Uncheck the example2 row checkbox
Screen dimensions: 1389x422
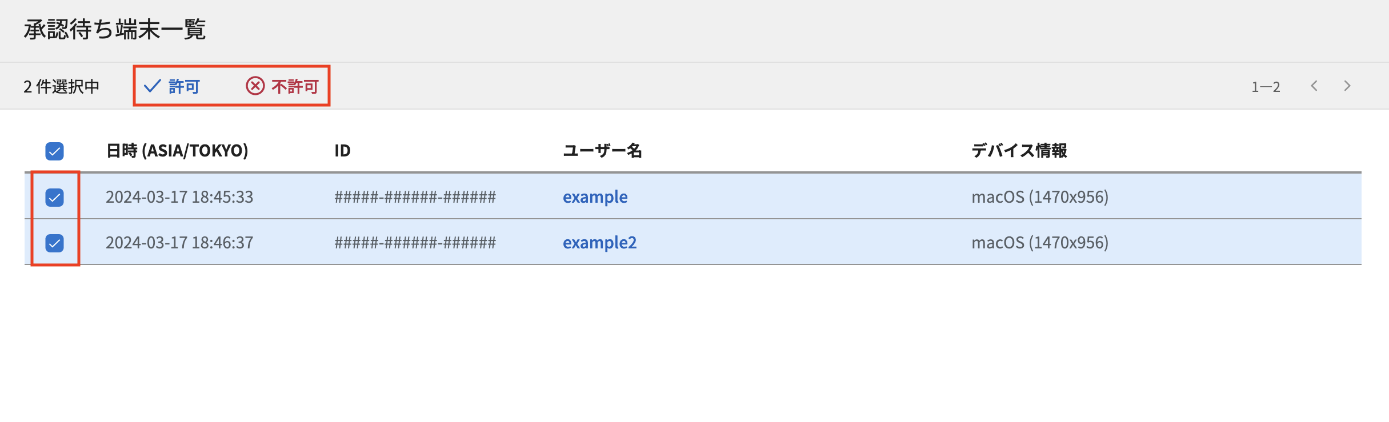[x=55, y=243]
